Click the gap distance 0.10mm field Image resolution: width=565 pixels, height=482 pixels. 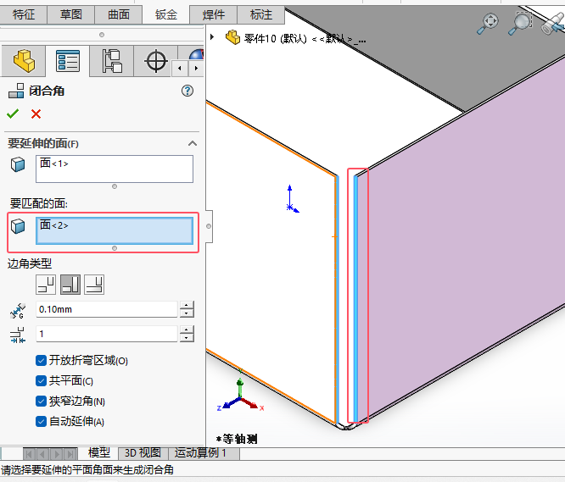(107, 309)
